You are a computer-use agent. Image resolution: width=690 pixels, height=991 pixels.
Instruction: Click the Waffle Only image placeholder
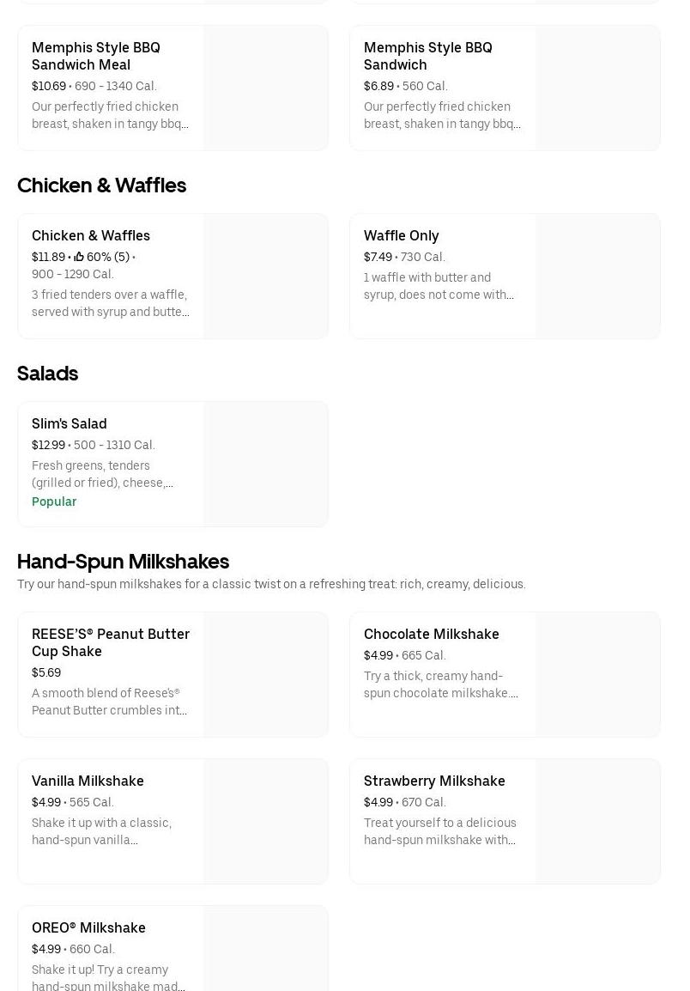tap(597, 277)
